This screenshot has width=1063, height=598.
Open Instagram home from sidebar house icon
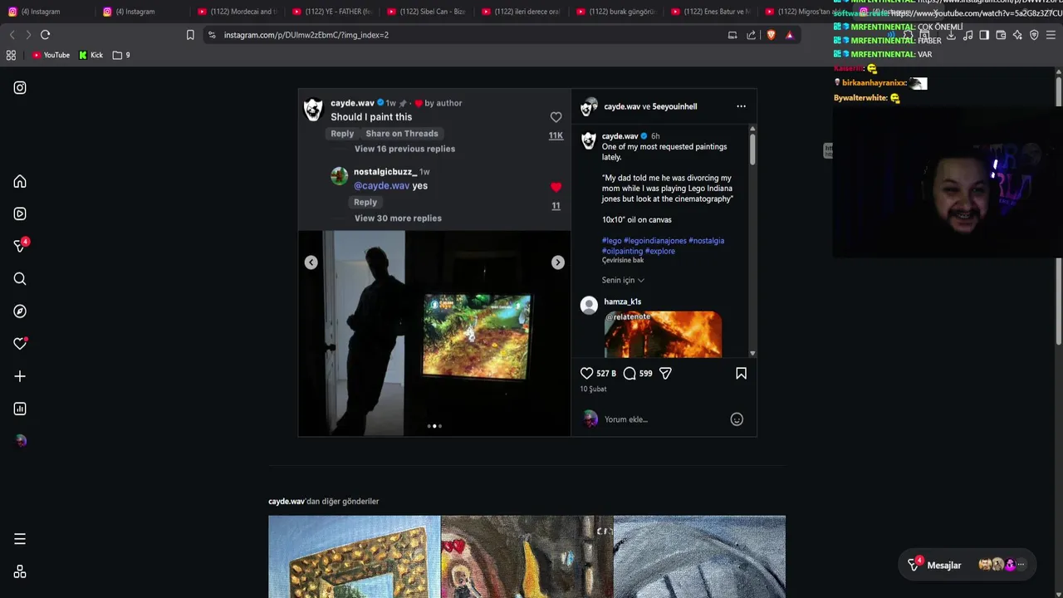pyautogui.click(x=20, y=182)
